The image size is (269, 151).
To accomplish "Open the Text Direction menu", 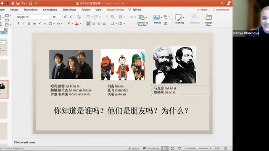I will [x=114, y=23].
